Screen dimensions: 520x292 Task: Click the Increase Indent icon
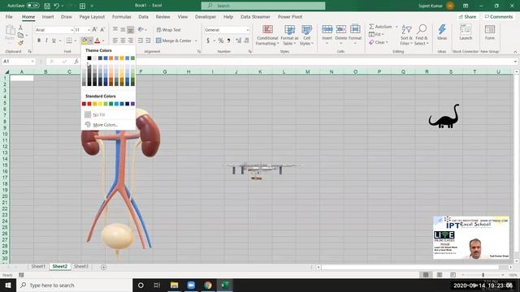point(148,41)
